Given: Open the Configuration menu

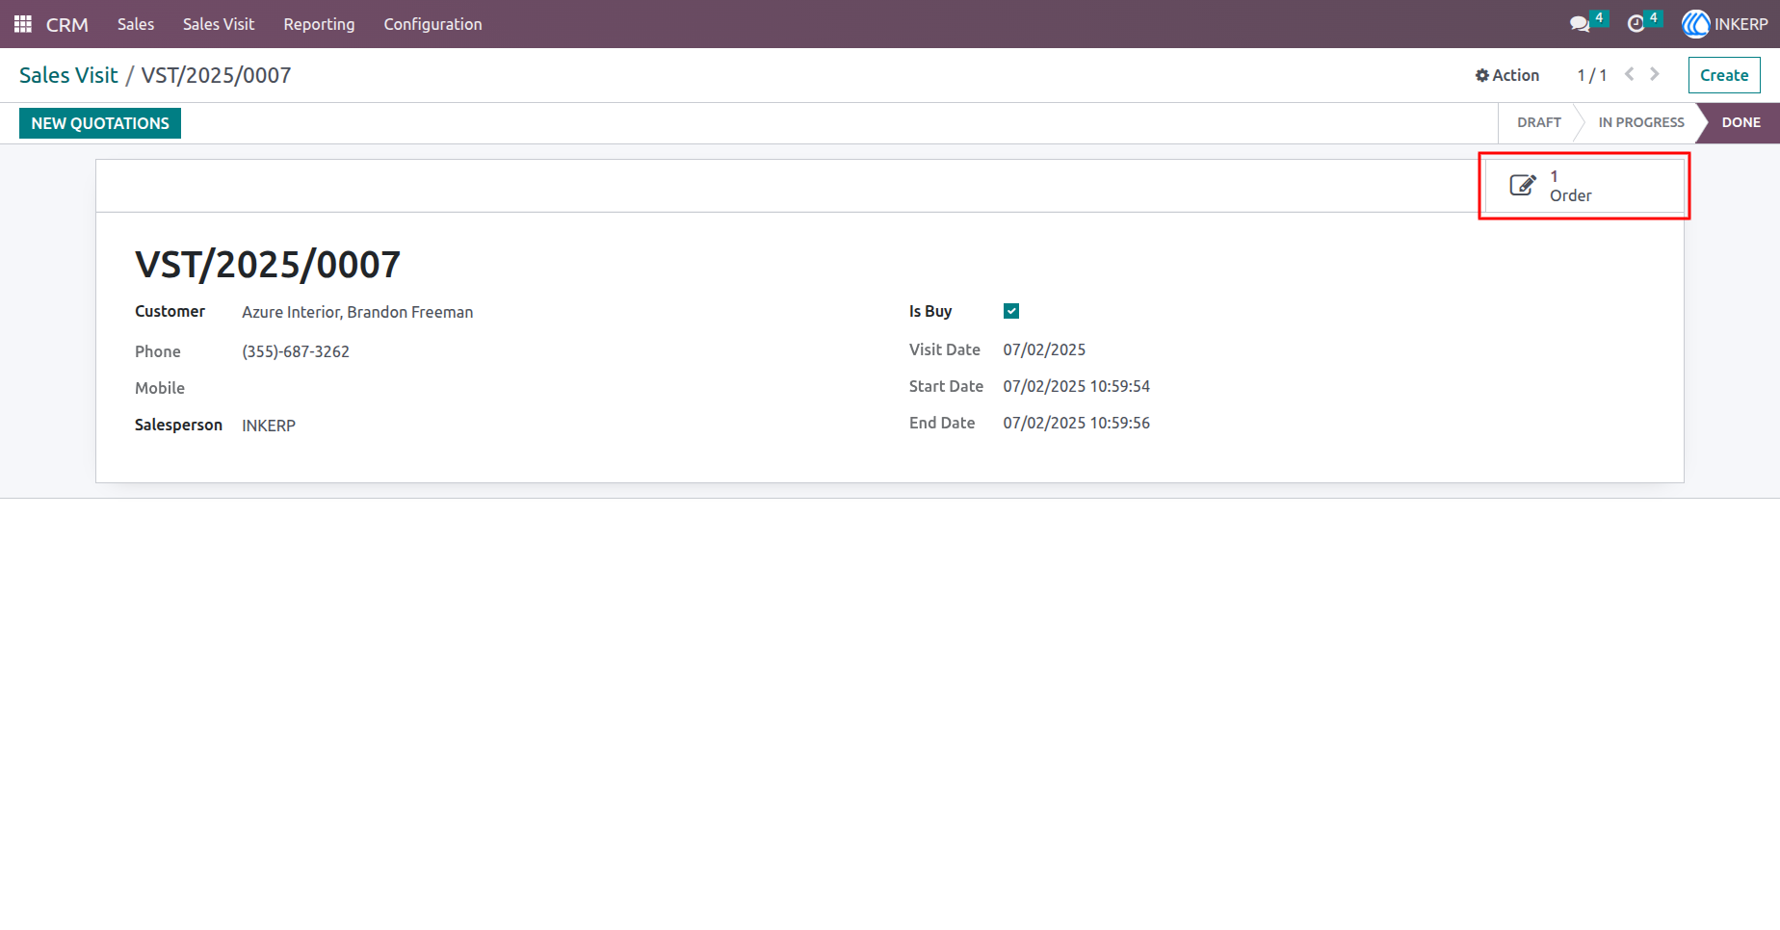Looking at the screenshot, I should tap(432, 24).
